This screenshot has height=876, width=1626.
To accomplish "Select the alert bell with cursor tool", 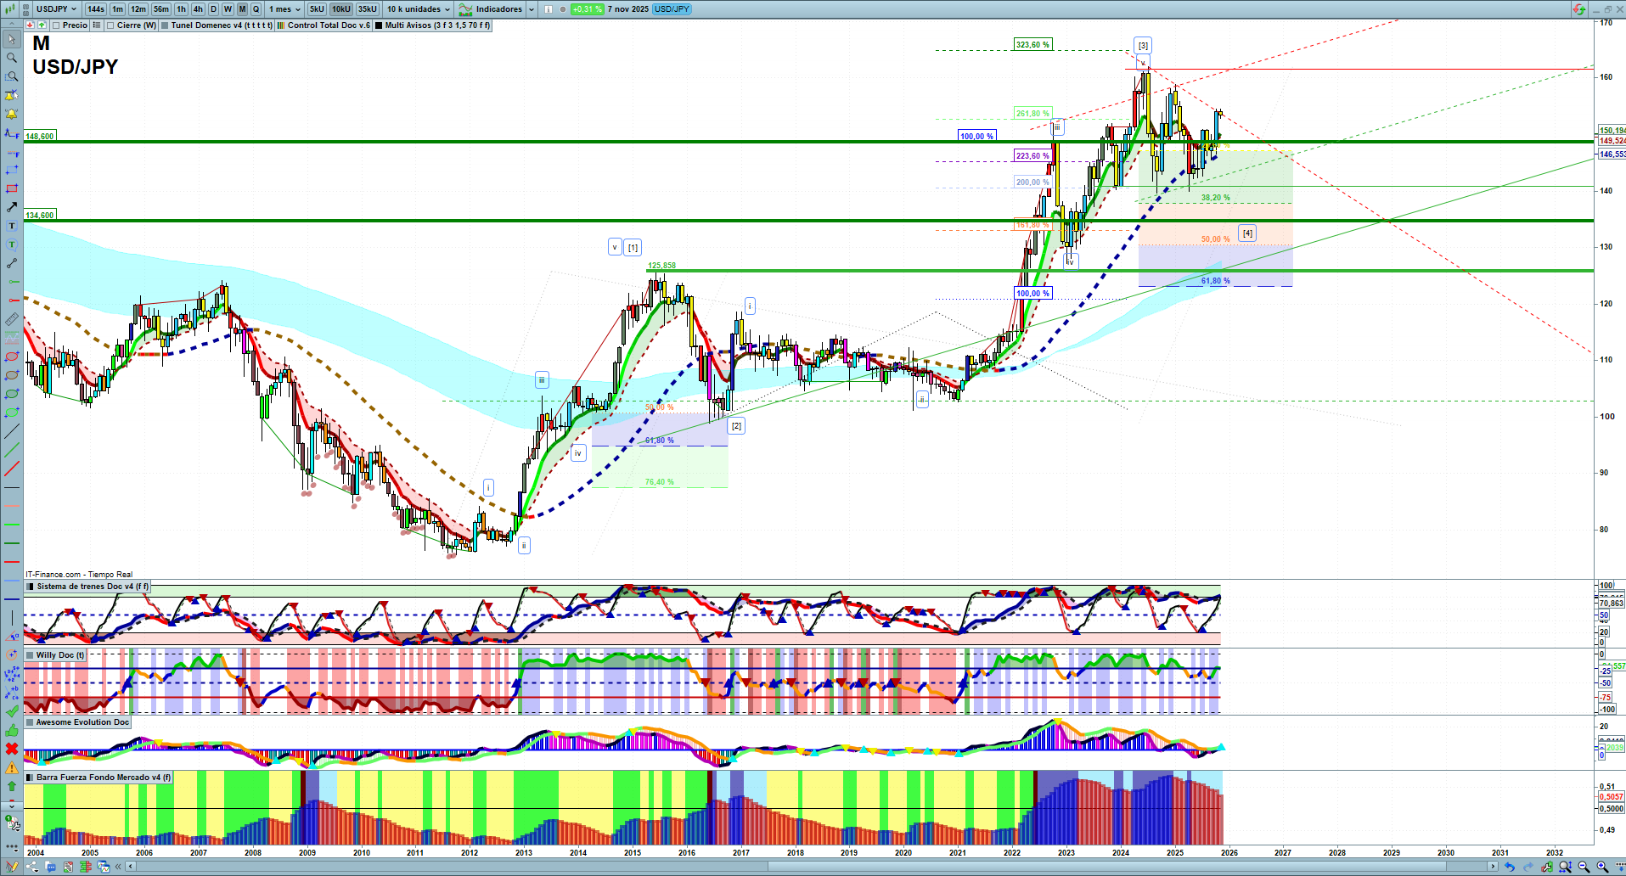I will 12,95.
